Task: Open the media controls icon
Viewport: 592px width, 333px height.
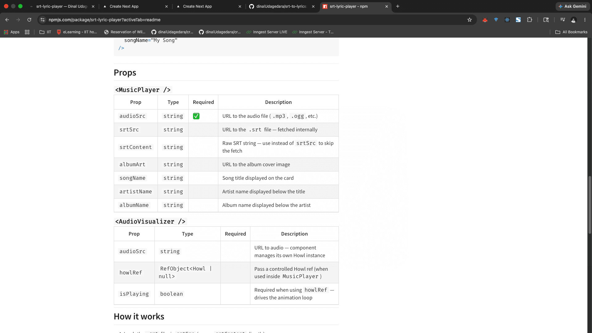Action: pos(563,20)
